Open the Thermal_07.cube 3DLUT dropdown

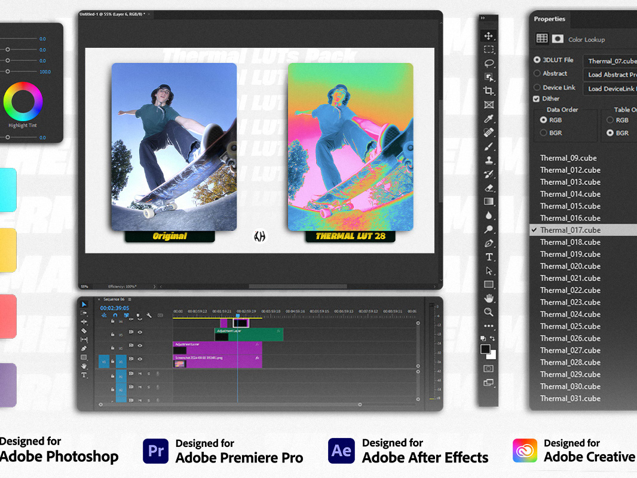[610, 61]
